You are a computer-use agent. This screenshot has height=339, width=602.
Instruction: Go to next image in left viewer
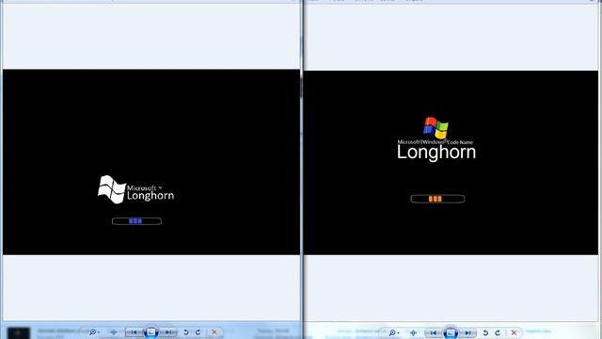[169, 332]
